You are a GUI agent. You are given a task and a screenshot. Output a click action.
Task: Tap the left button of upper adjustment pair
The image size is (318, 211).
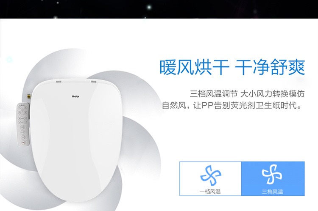[x=20, y=118]
